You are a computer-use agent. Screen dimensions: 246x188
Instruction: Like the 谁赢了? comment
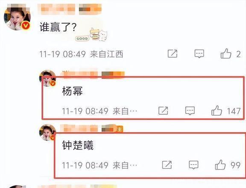[x=226, y=54]
